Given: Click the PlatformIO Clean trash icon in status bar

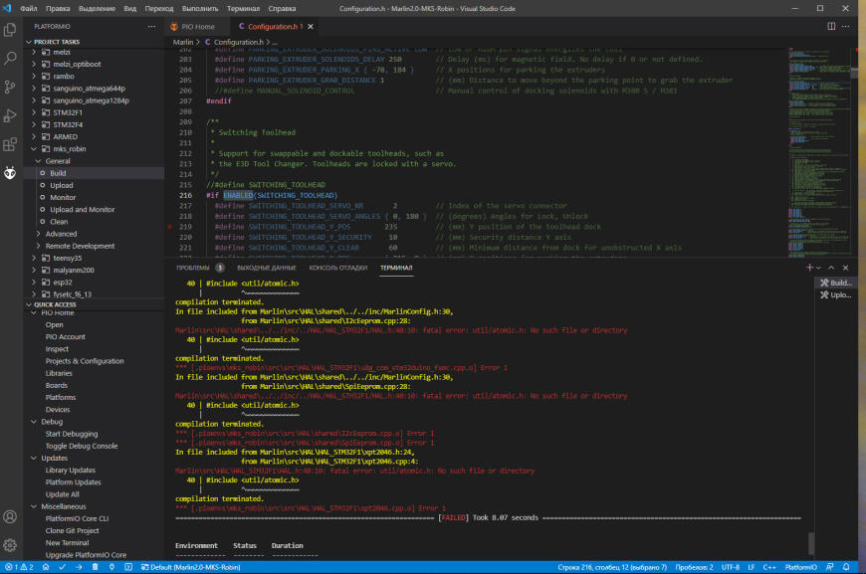Looking at the screenshot, I should tap(95, 567).
